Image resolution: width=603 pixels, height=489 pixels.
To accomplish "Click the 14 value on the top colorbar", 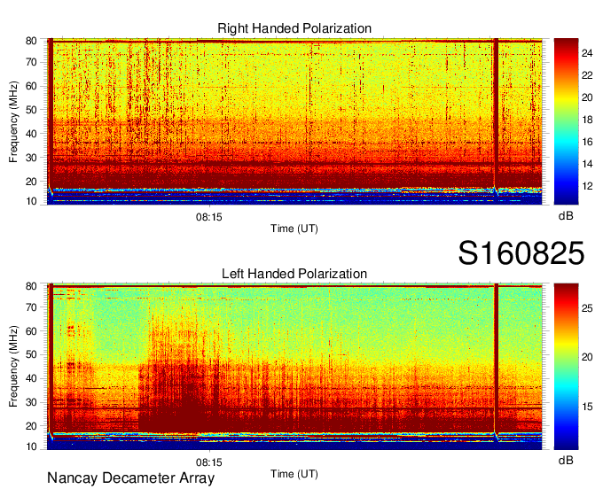I will (x=587, y=164).
